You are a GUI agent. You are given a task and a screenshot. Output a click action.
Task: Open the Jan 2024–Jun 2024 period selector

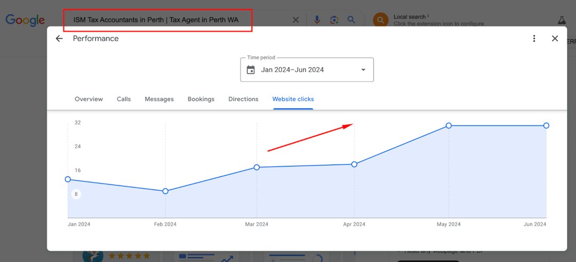307,70
